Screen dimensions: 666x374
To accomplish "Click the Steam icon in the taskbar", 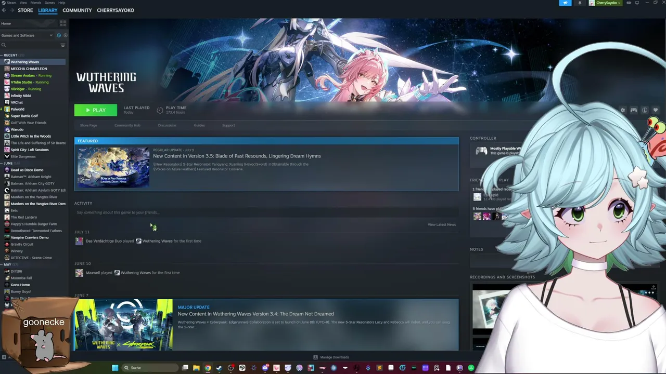I will pyautogui.click(x=219, y=368).
